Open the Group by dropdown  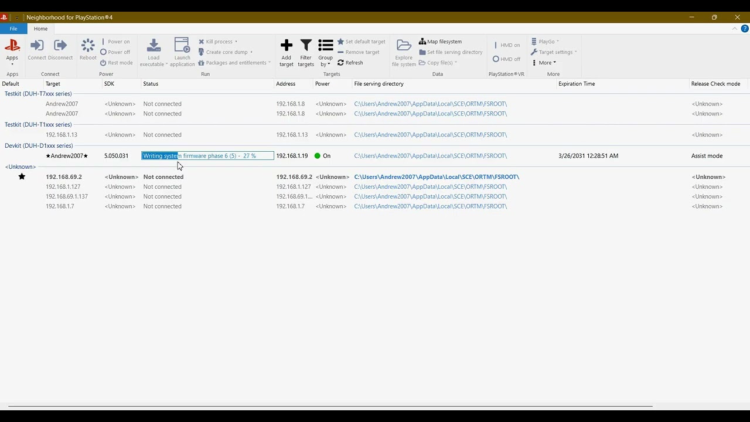pyautogui.click(x=326, y=53)
